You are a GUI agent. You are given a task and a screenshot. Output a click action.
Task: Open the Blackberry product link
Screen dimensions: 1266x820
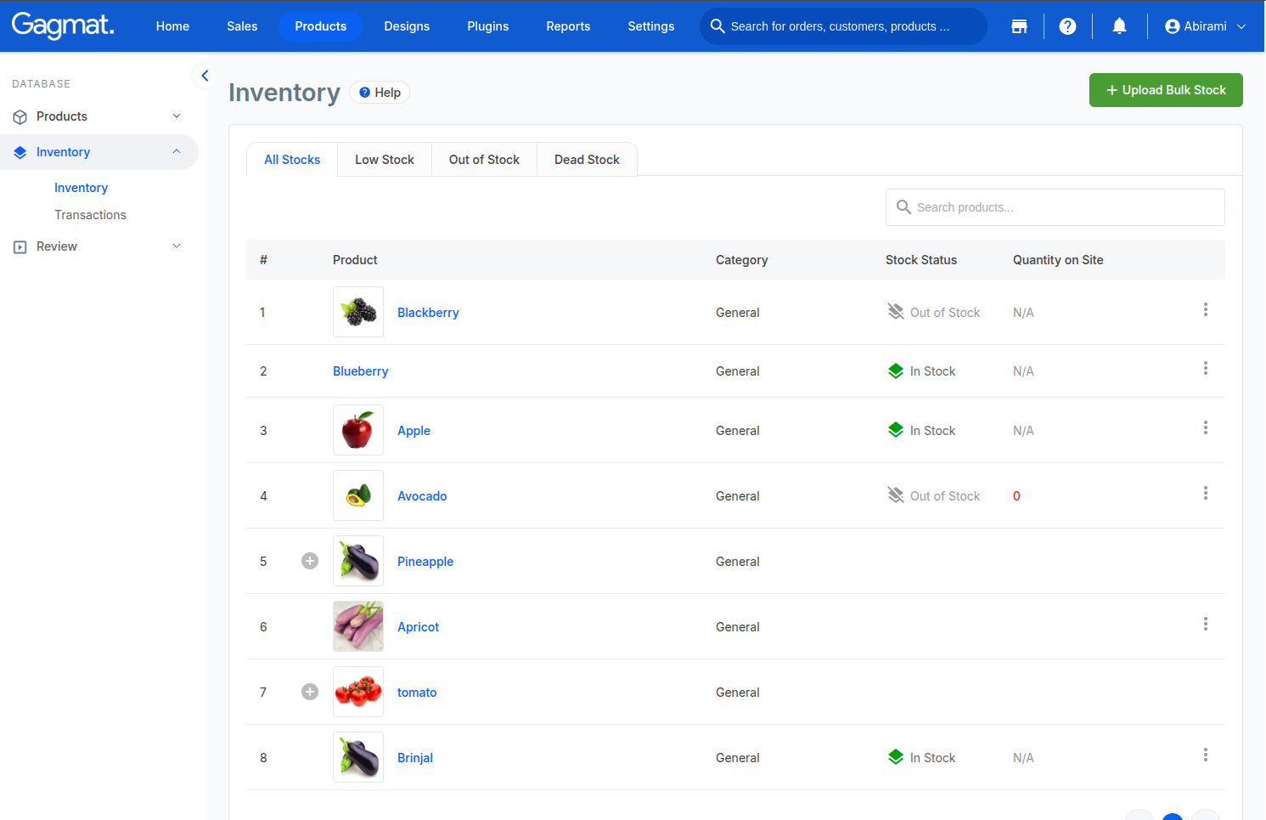[x=428, y=313]
